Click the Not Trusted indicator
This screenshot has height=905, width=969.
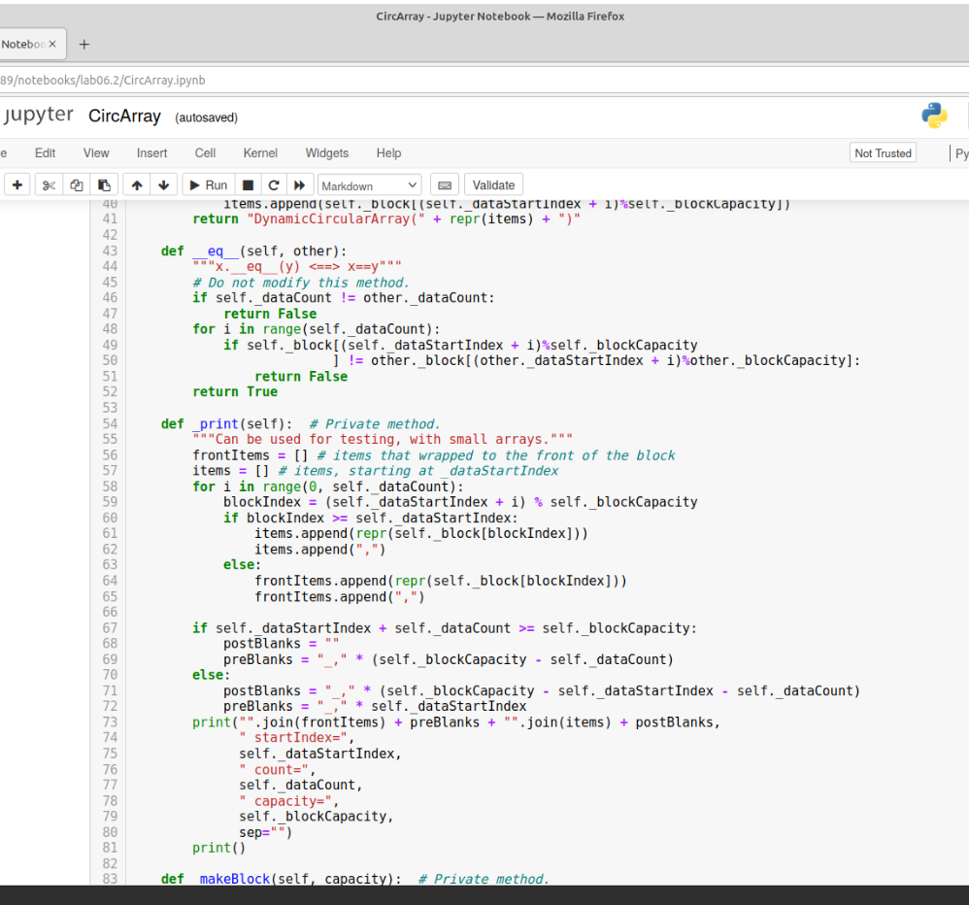click(884, 152)
